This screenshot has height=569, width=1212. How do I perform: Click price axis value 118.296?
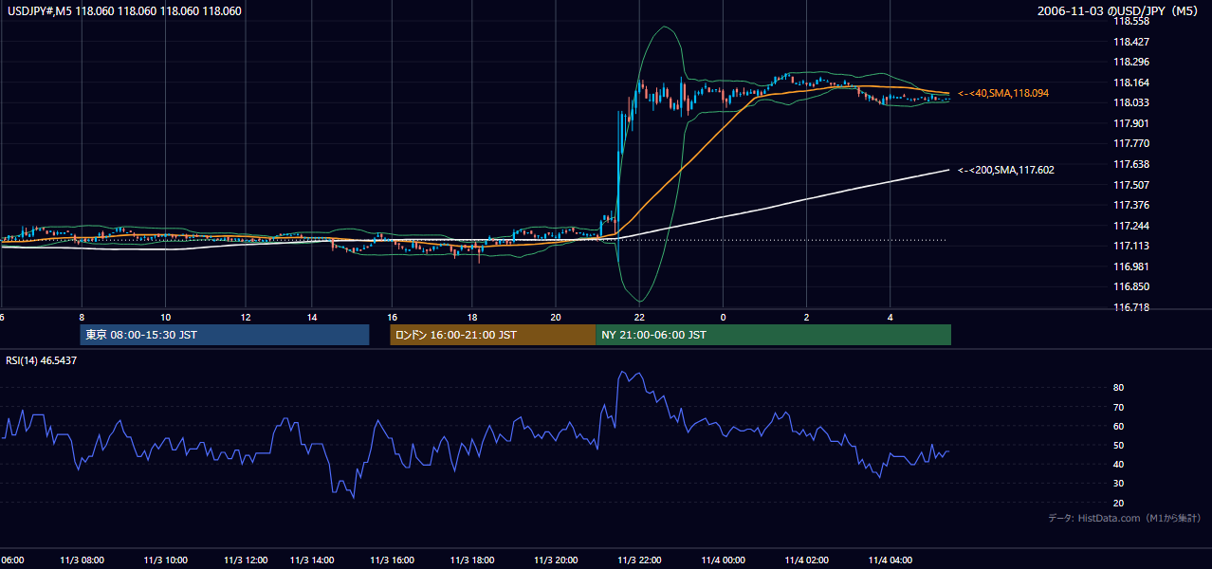[1131, 62]
